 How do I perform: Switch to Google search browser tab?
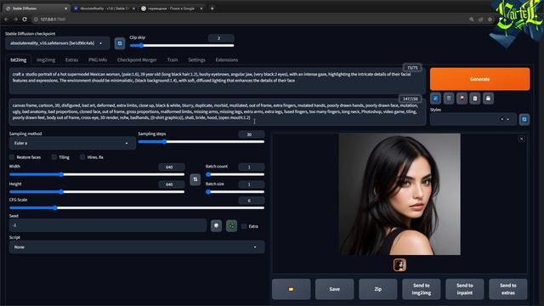pyautogui.click(x=172, y=8)
